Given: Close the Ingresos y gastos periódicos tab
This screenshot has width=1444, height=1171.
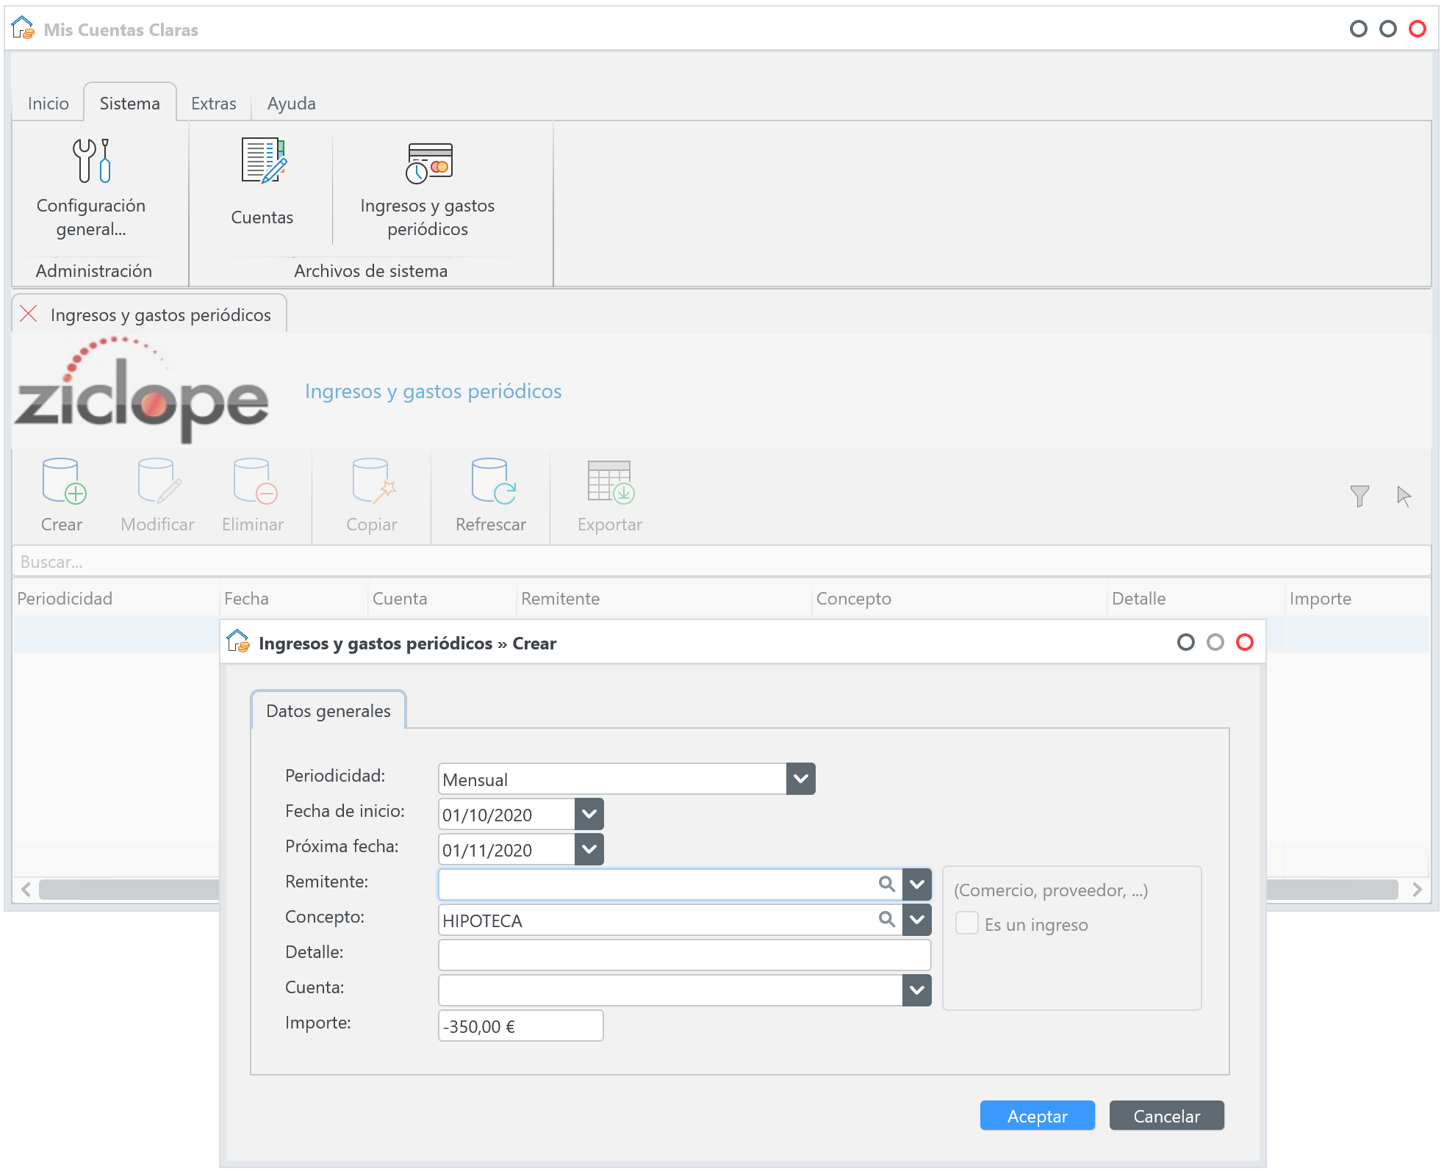Looking at the screenshot, I should pyautogui.click(x=29, y=314).
